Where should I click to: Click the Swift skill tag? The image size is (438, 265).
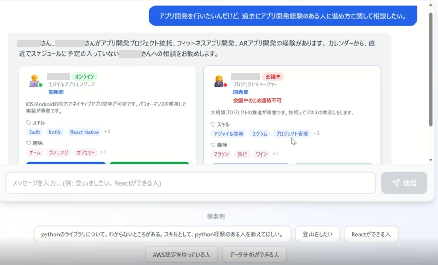click(35, 132)
